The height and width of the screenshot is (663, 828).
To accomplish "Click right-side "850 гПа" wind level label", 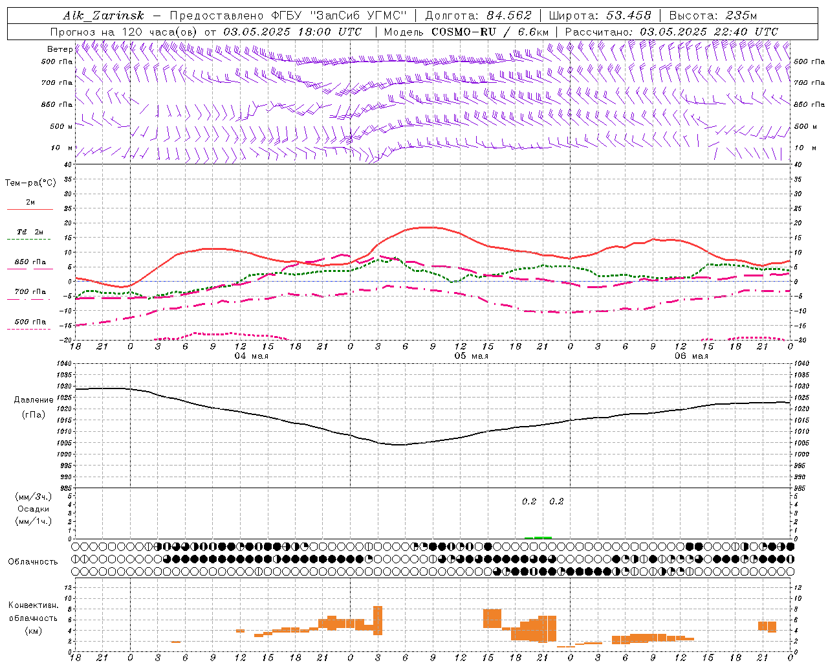I will (x=809, y=104).
